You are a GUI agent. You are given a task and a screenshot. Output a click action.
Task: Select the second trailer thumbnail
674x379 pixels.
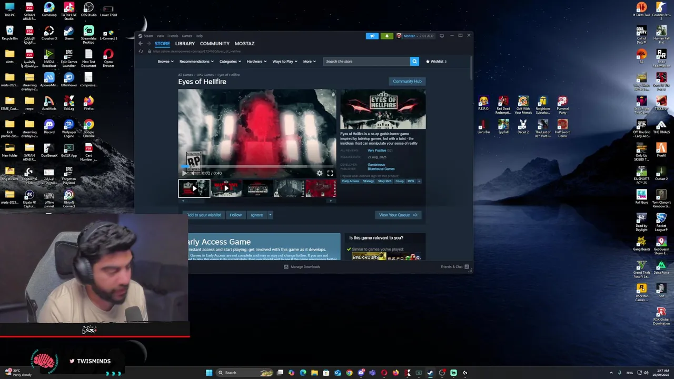[x=226, y=188]
